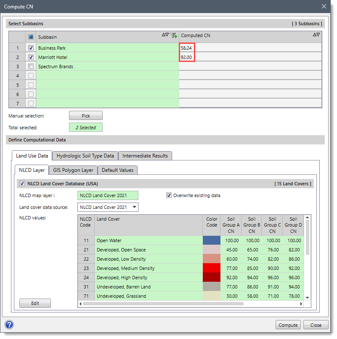This screenshot has height=339, width=337.
Task: Click the Edit button below NLCD values
Action: coord(35,303)
